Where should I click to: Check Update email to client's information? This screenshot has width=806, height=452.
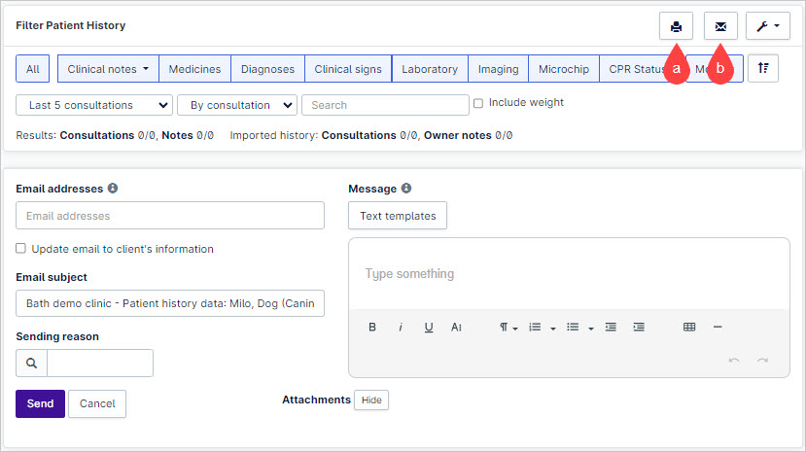click(x=20, y=249)
